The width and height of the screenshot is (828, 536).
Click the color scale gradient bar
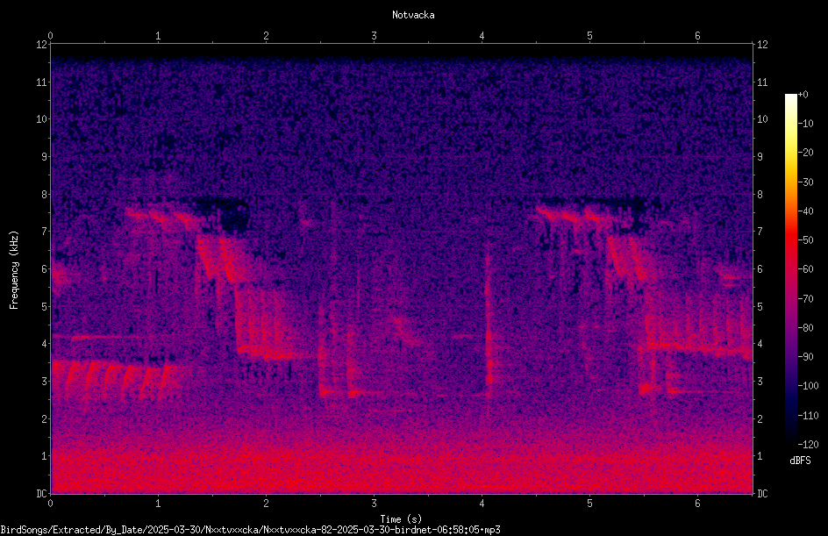[790, 269]
